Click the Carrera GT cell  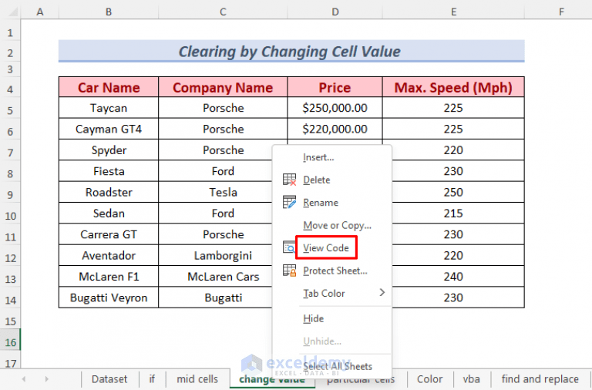(x=109, y=234)
